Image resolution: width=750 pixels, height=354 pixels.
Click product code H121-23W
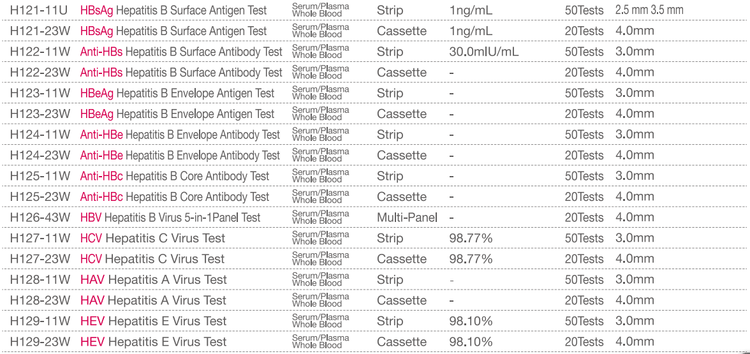(x=40, y=31)
